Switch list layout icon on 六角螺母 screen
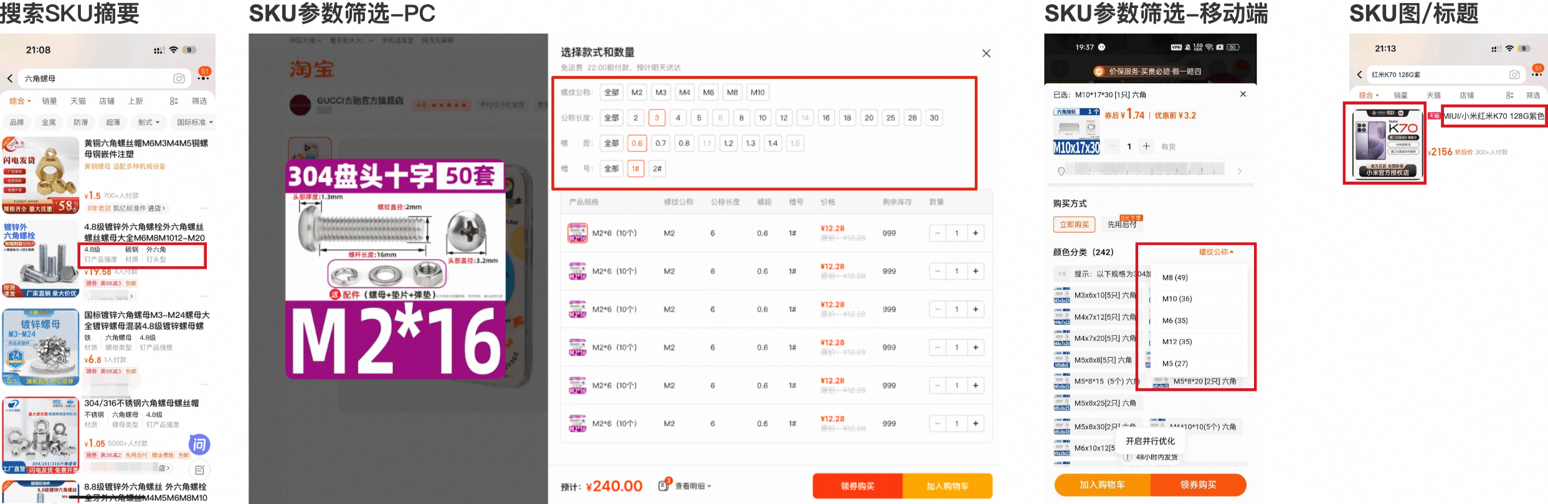This screenshot has height=504, width=1548. coord(174,101)
